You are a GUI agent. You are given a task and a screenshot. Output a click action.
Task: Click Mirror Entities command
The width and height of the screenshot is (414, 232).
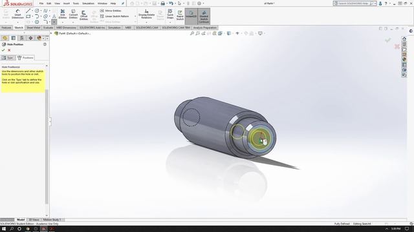click(111, 11)
